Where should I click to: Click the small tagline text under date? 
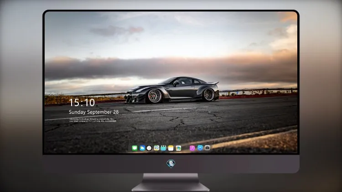click(93, 120)
